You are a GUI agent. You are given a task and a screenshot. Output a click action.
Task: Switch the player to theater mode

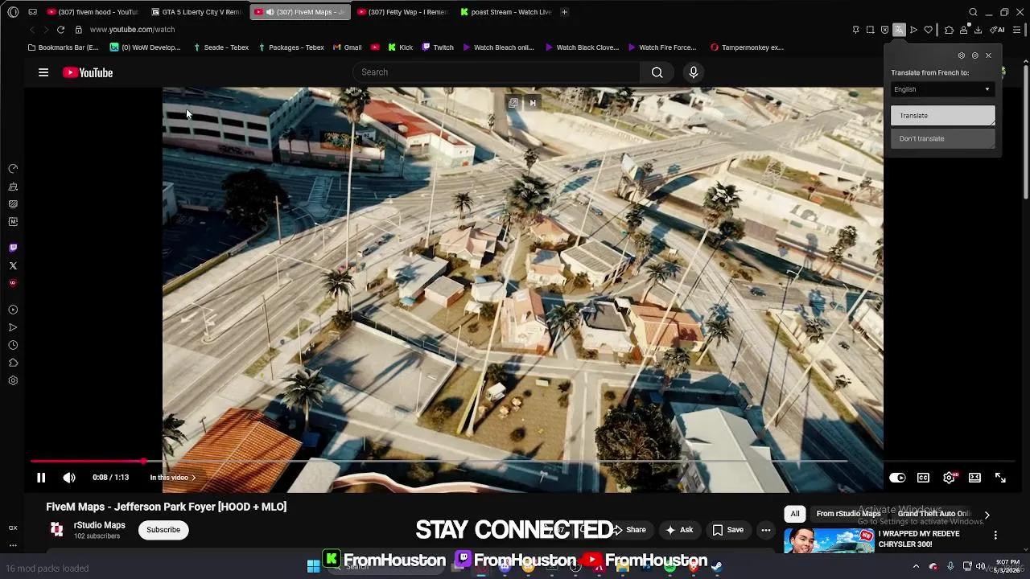coord(974,478)
